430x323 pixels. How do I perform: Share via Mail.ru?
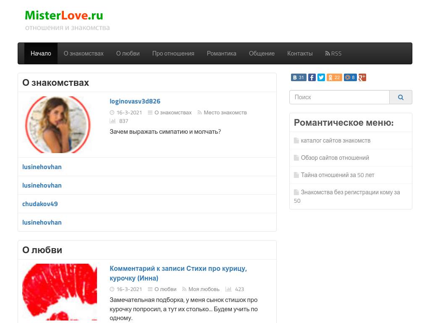pos(350,77)
